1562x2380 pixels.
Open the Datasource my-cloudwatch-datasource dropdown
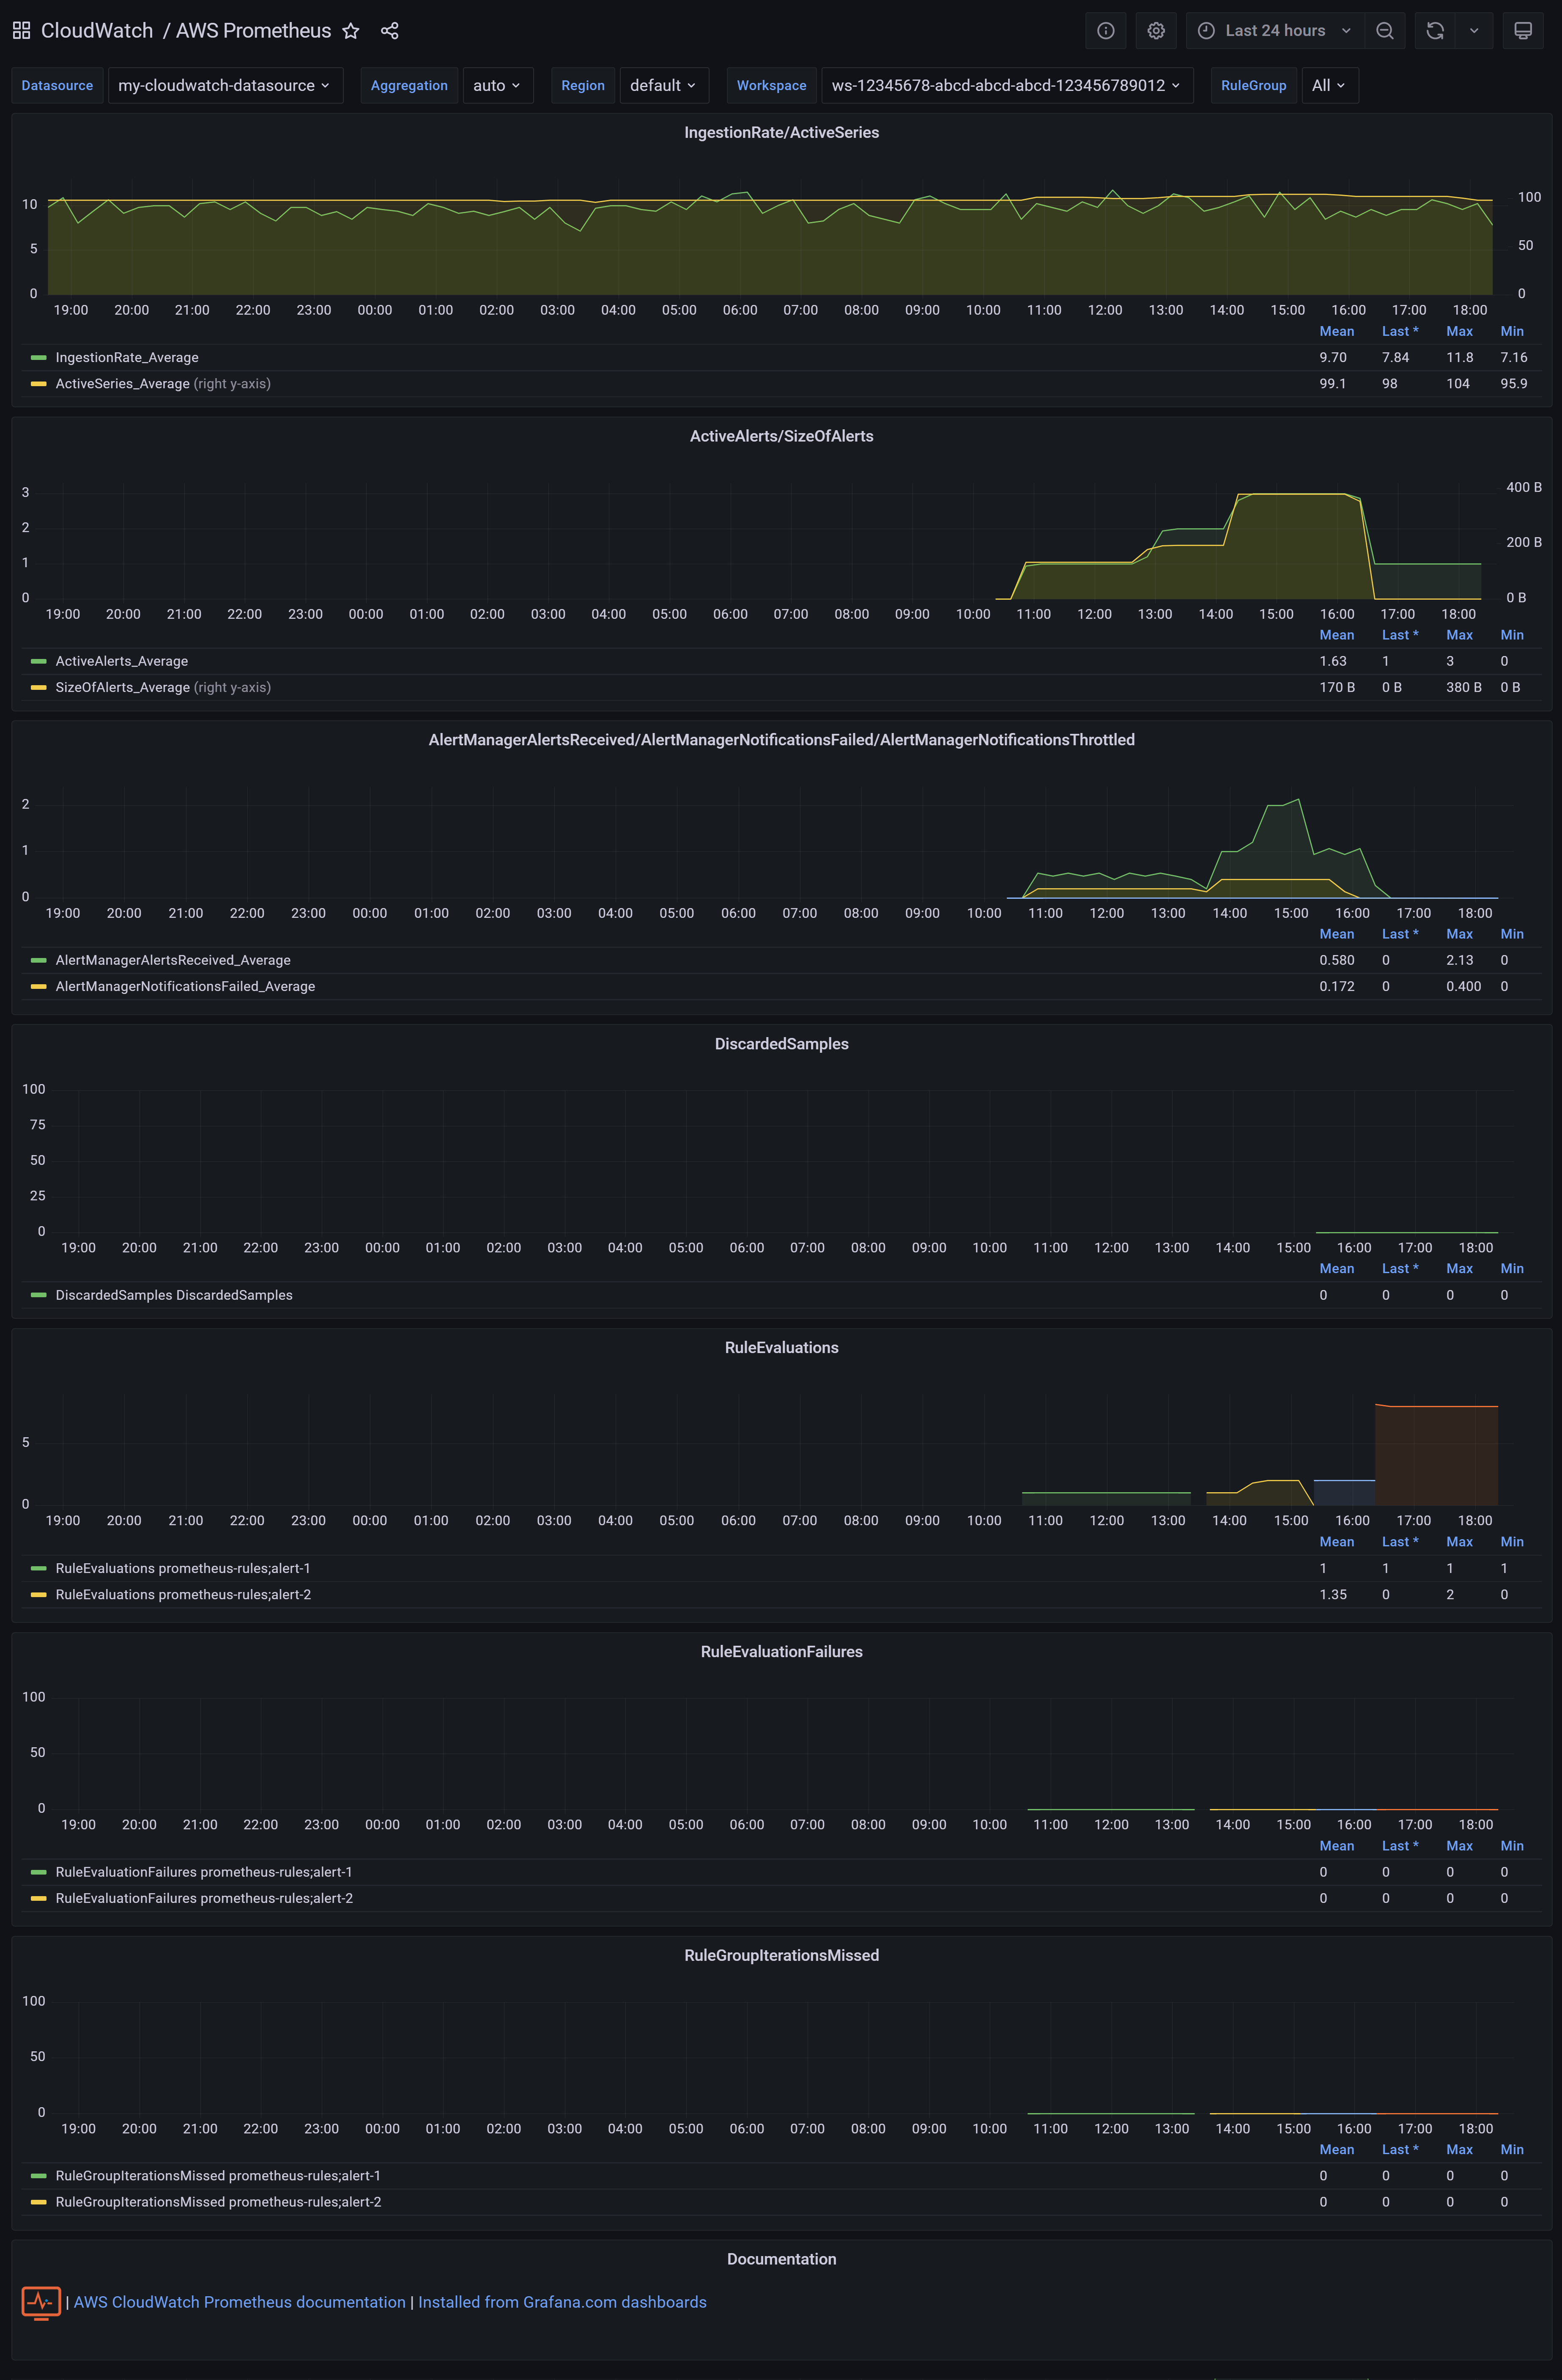[x=225, y=85]
